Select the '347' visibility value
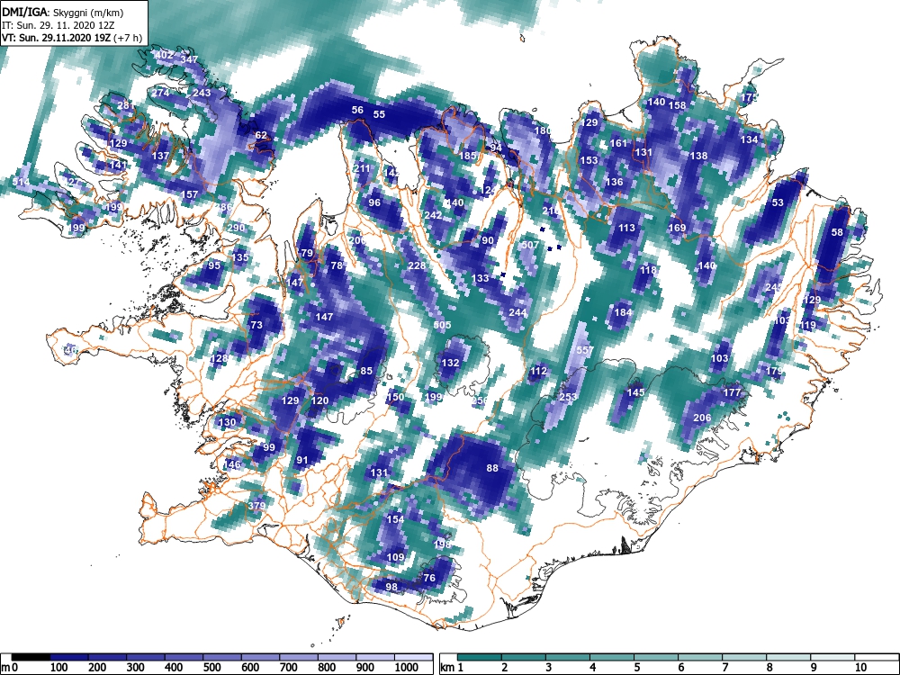 point(189,59)
